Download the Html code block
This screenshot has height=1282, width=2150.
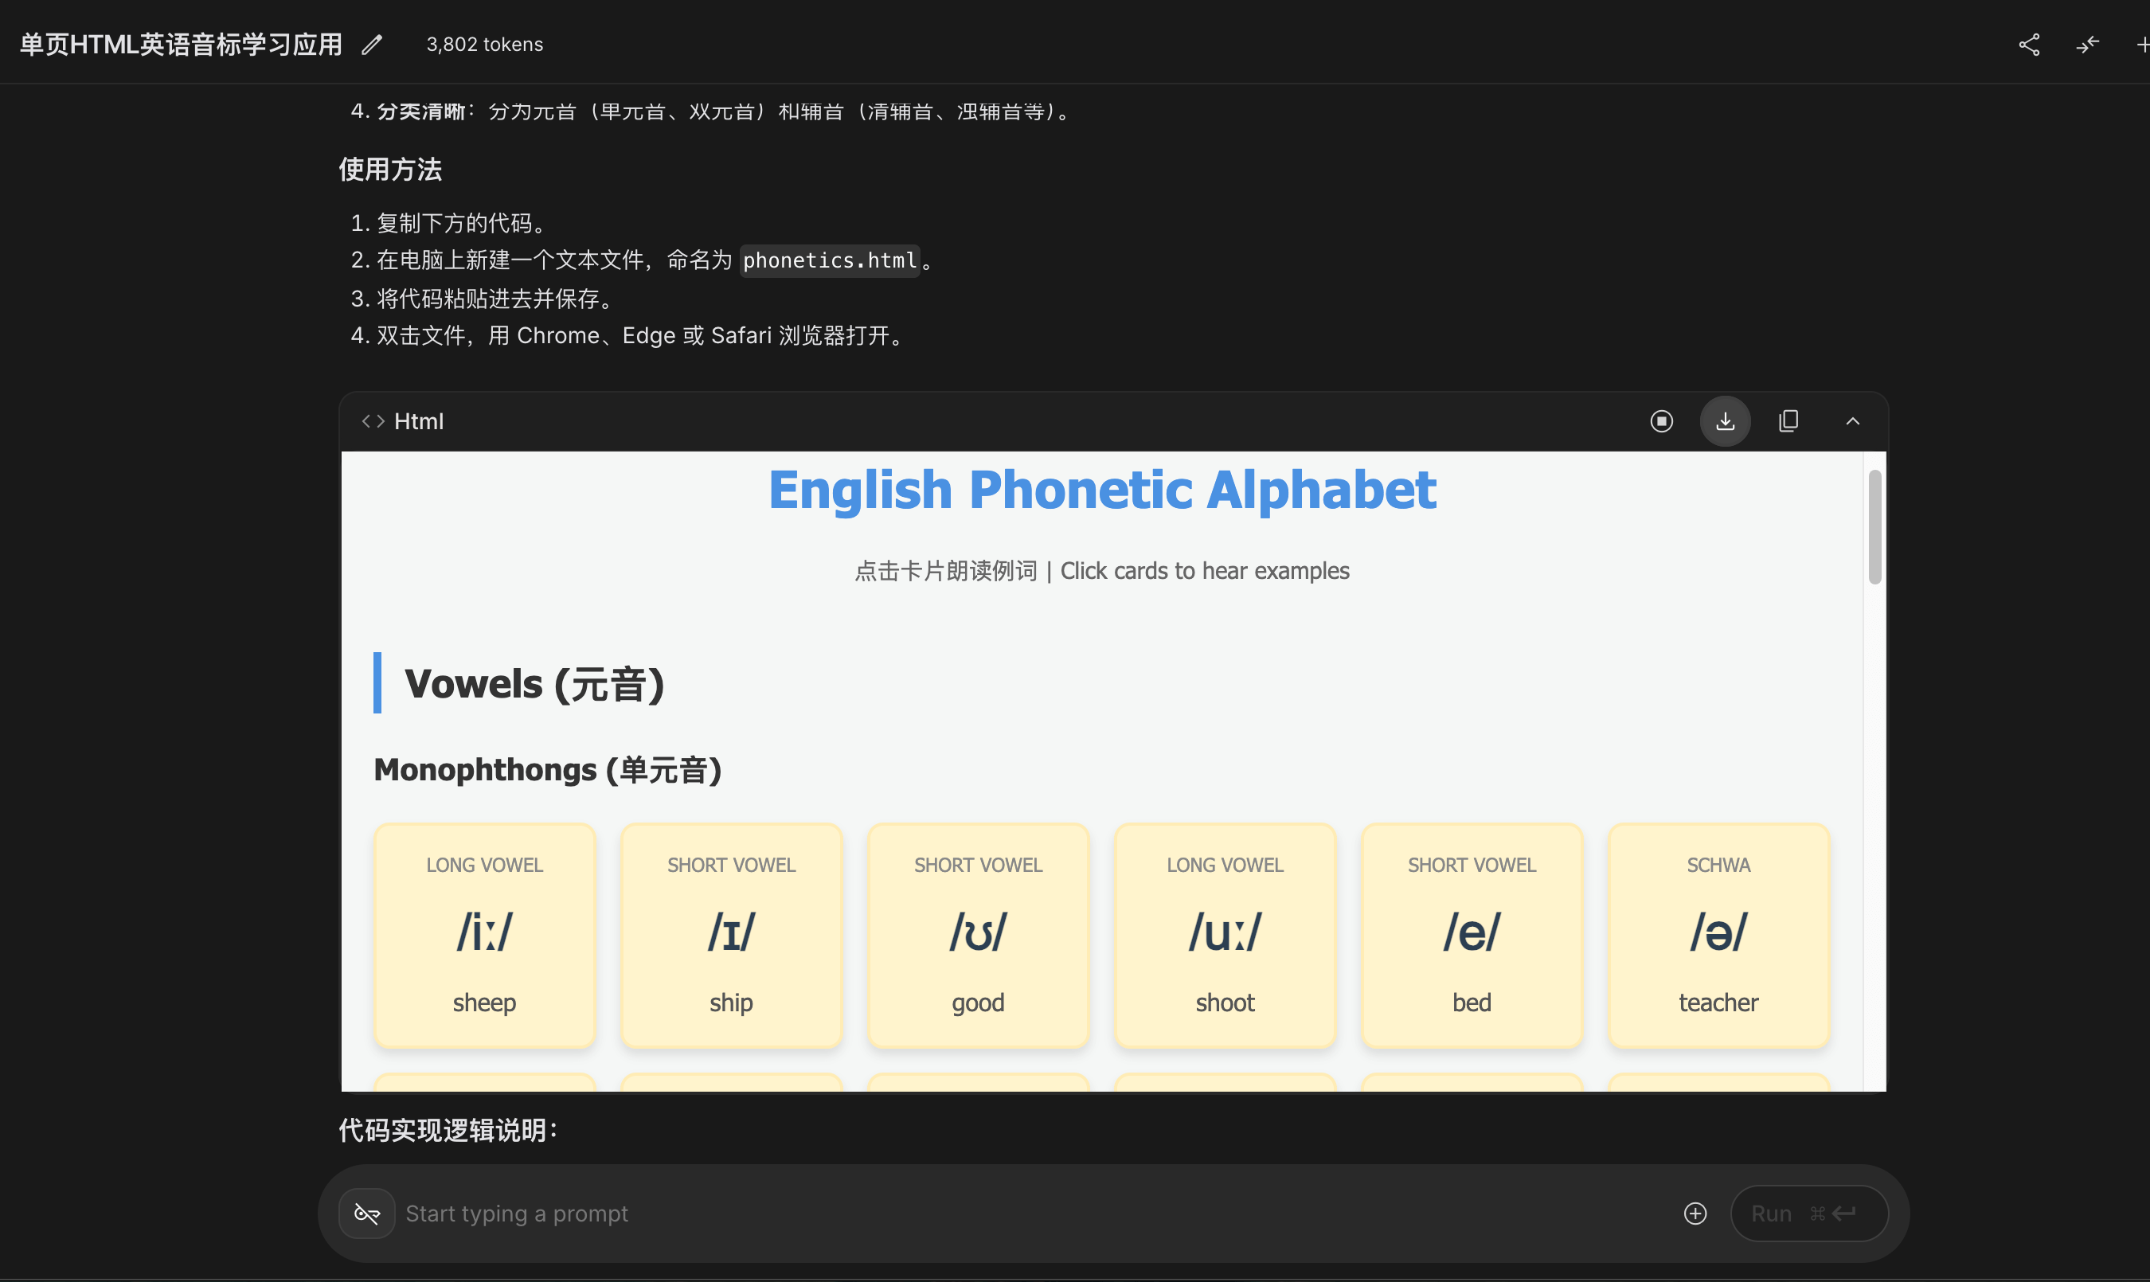[1725, 421]
